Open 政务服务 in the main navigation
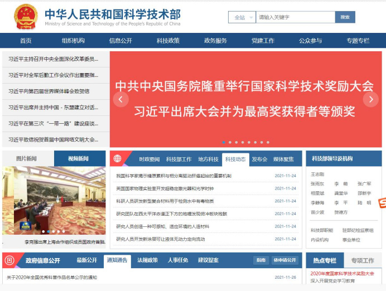The width and height of the screenshot is (386, 291). (215, 41)
